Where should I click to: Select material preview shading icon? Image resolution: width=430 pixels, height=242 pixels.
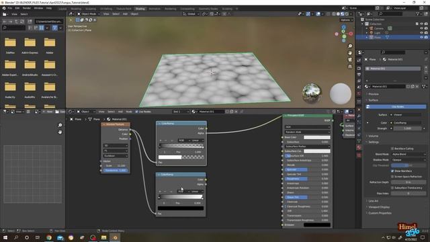[343, 13]
